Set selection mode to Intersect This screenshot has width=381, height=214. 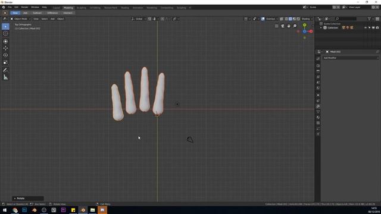pos(68,13)
